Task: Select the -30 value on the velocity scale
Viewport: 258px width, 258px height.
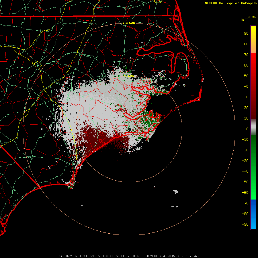Action: (245, 161)
